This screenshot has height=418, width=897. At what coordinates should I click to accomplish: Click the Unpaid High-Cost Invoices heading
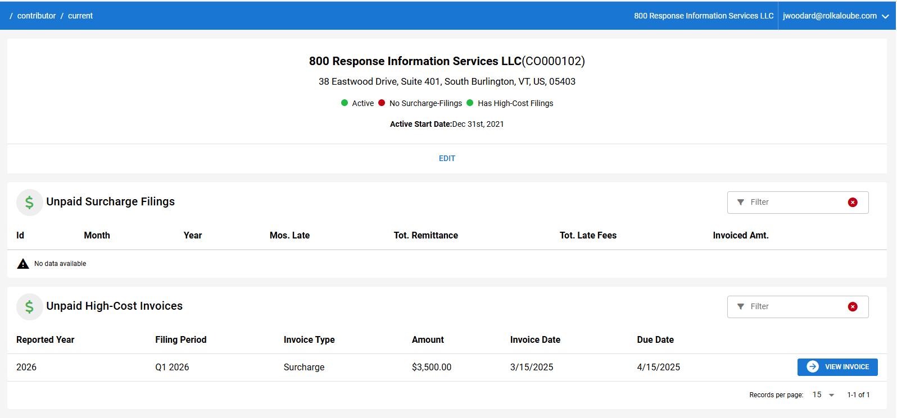[x=115, y=306]
